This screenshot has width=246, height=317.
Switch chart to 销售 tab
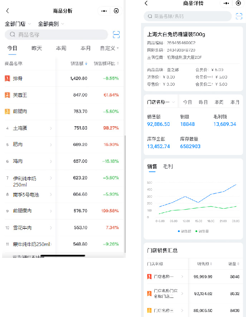[152, 167]
